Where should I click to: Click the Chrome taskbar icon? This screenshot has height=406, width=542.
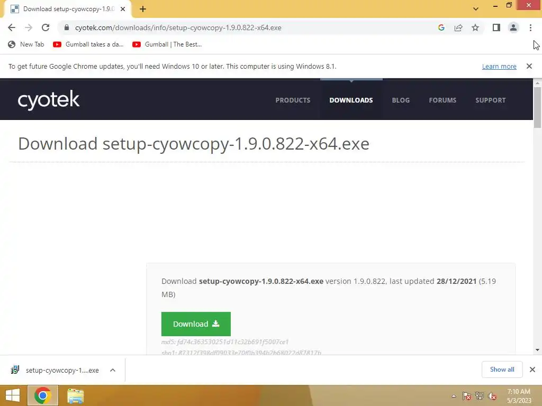point(43,395)
